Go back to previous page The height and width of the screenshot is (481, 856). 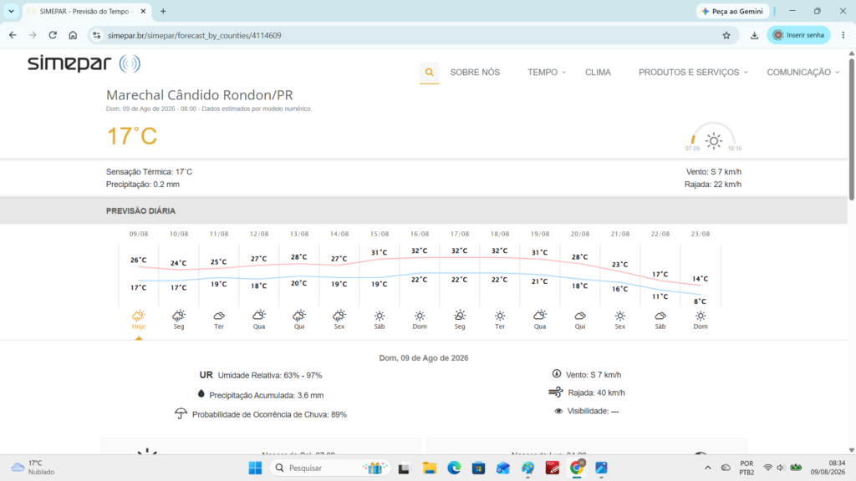pyautogui.click(x=13, y=35)
